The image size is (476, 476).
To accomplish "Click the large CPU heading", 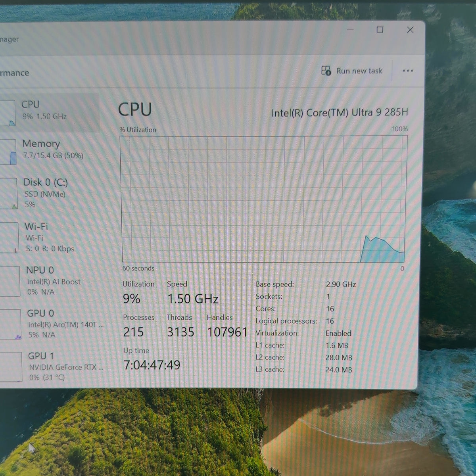I will tap(135, 109).
